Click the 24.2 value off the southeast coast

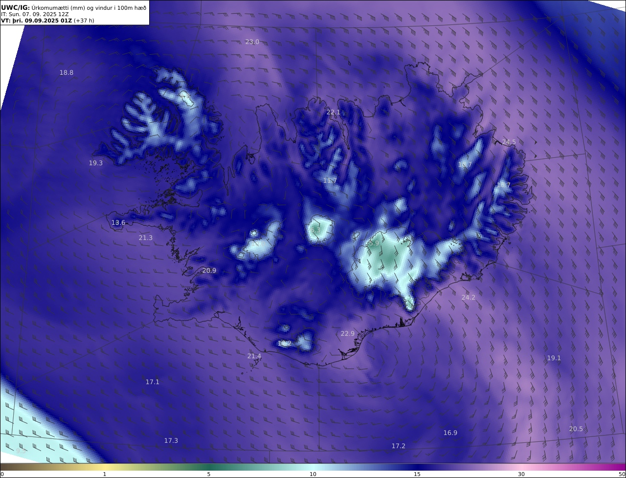pyautogui.click(x=469, y=297)
